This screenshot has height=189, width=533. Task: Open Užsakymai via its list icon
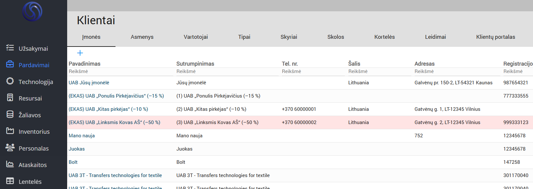pyautogui.click(x=10, y=48)
